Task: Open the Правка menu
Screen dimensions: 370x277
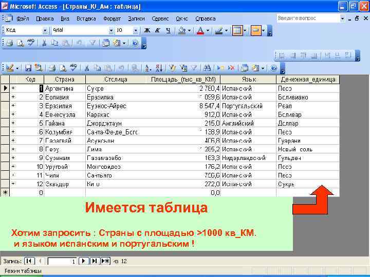Action: pyautogui.click(x=45, y=18)
